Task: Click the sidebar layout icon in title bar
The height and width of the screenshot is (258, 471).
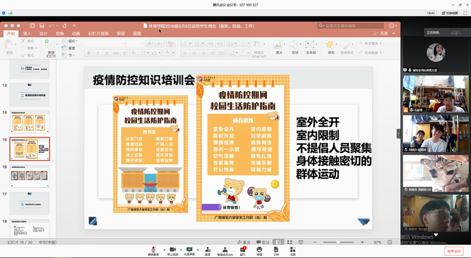Action: tap(32, 26)
